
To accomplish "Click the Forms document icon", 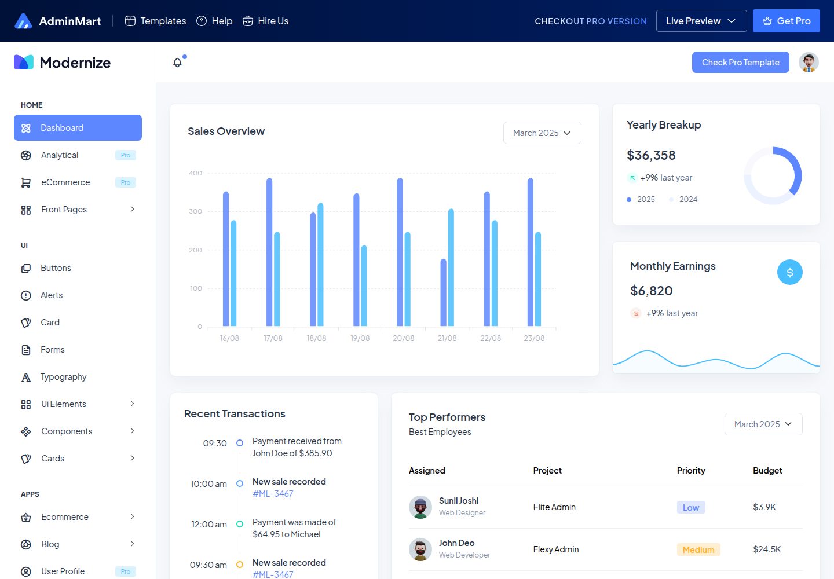I will (26, 350).
